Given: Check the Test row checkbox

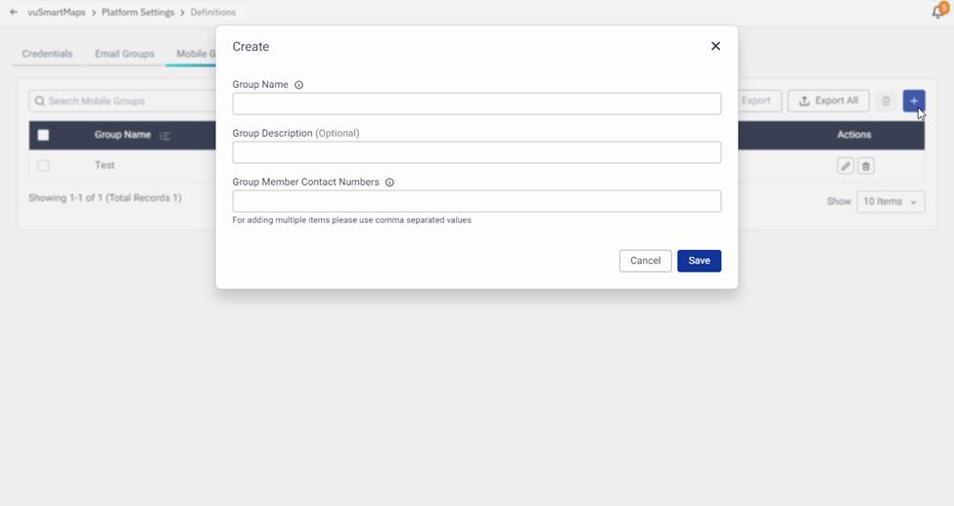Looking at the screenshot, I should (43, 166).
